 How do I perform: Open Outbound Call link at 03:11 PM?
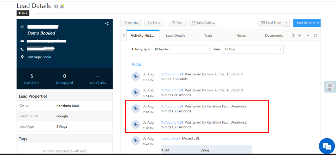(172, 74)
